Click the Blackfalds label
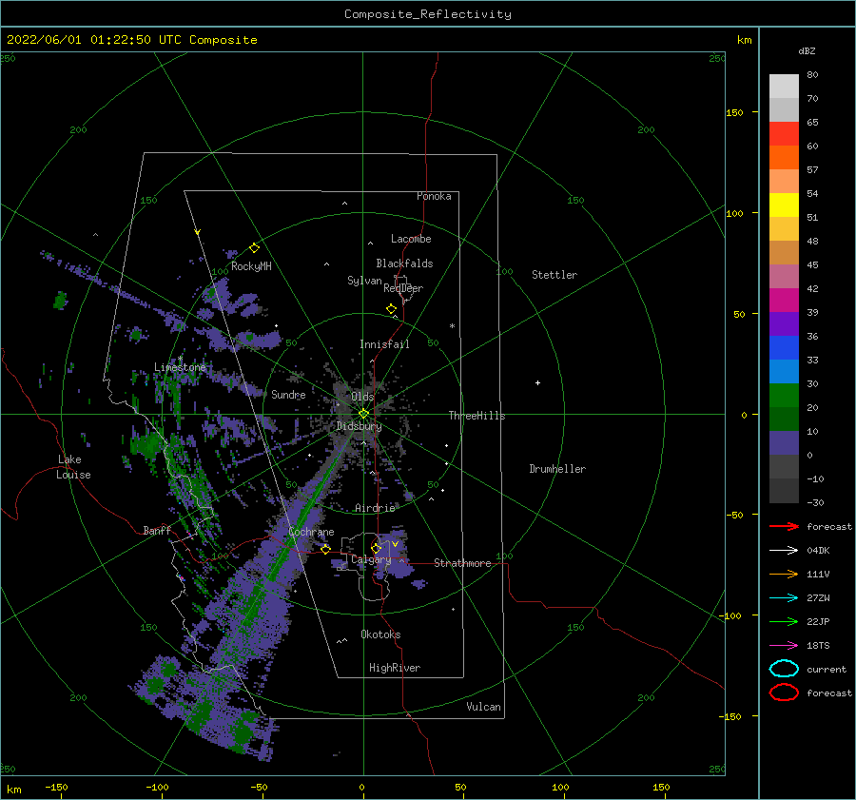 click(404, 263)
